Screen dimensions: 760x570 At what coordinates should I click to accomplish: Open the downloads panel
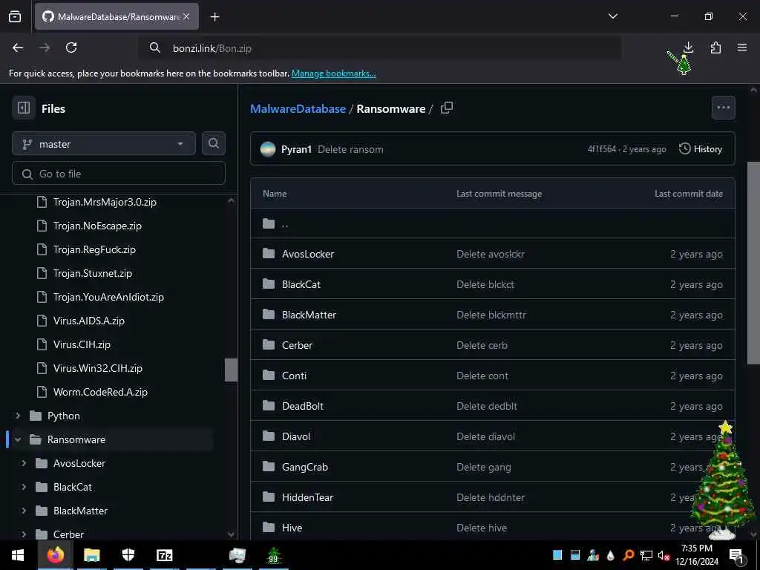tap(688, 47)
